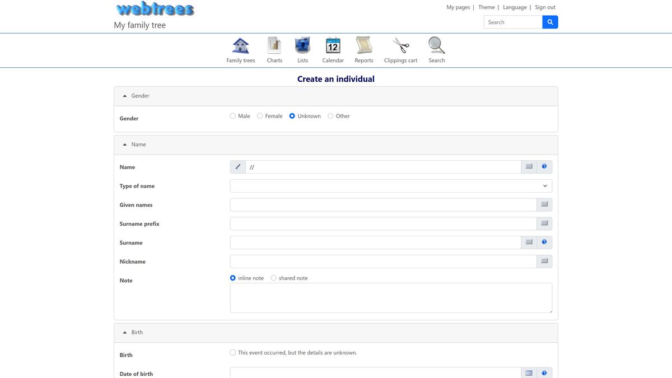Switch the Note option to shared note
672x378 pixels.
[273, 278]
